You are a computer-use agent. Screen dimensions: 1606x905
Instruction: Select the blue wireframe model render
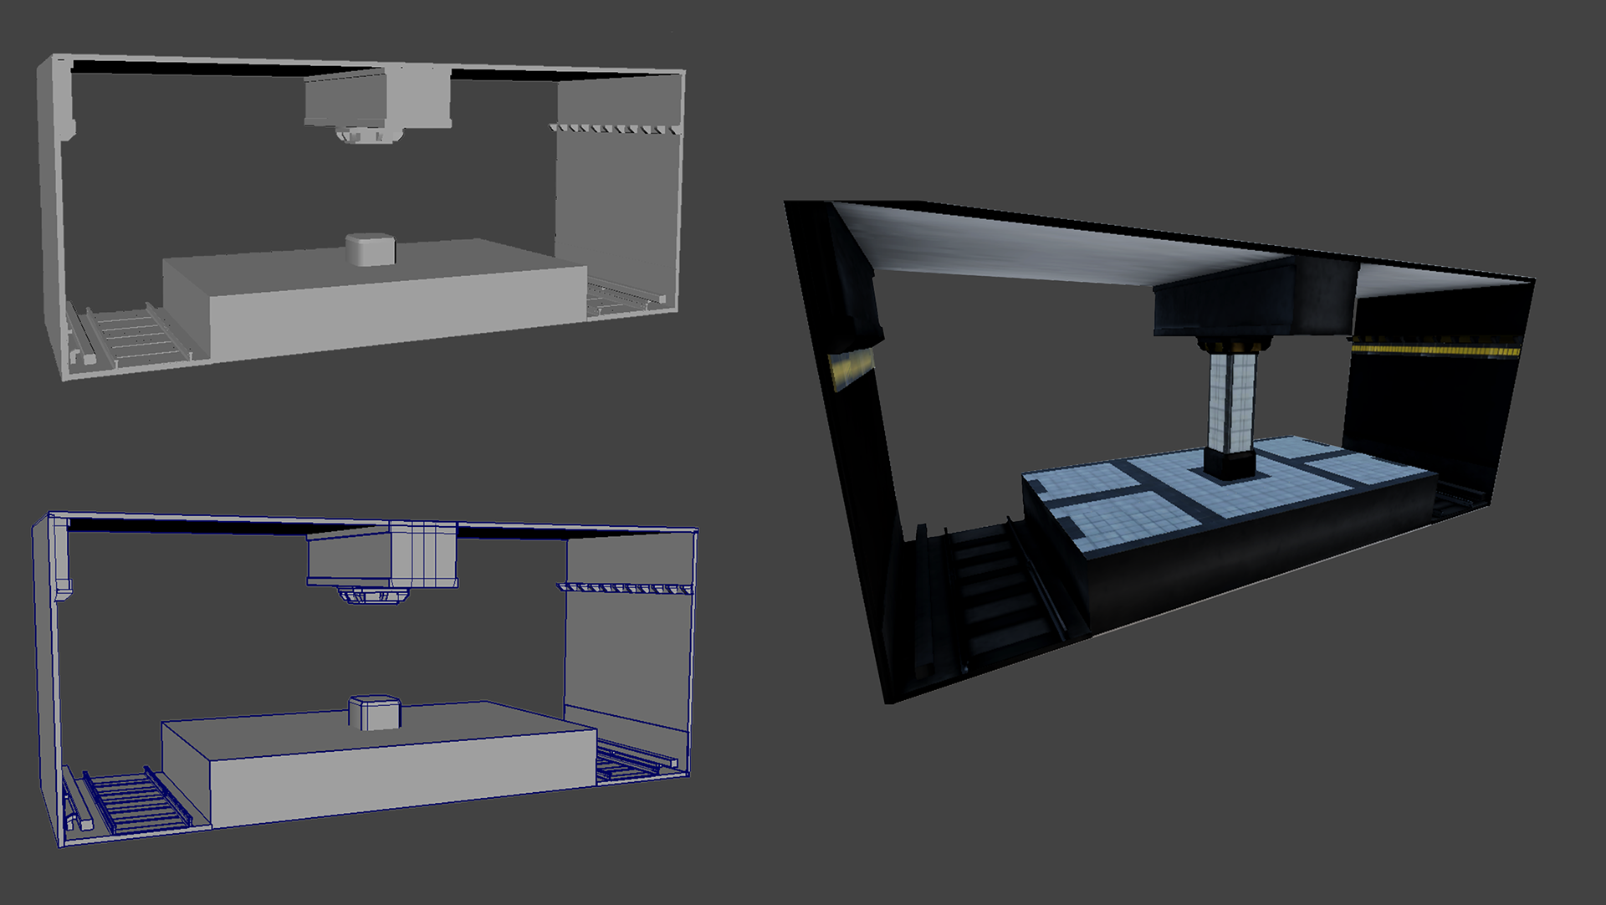click(365, 679)
